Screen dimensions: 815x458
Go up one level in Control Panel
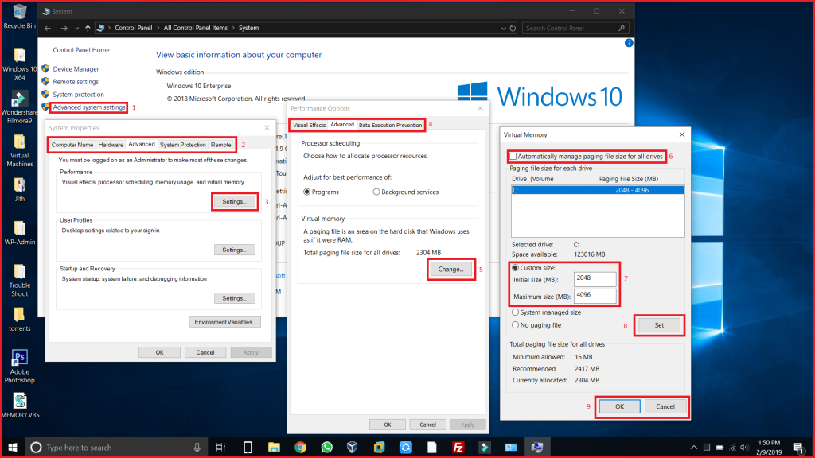(x=88, y=28)
